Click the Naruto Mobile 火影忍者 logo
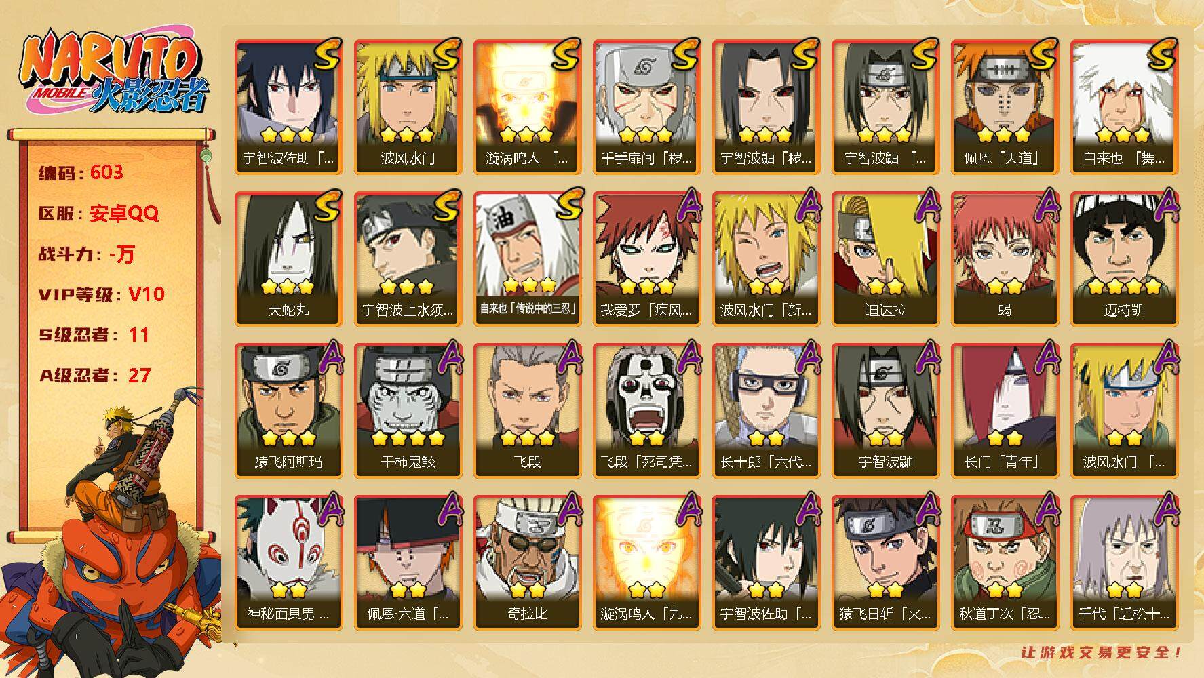This screenshot has width=1204, height=678. point(113,73)
